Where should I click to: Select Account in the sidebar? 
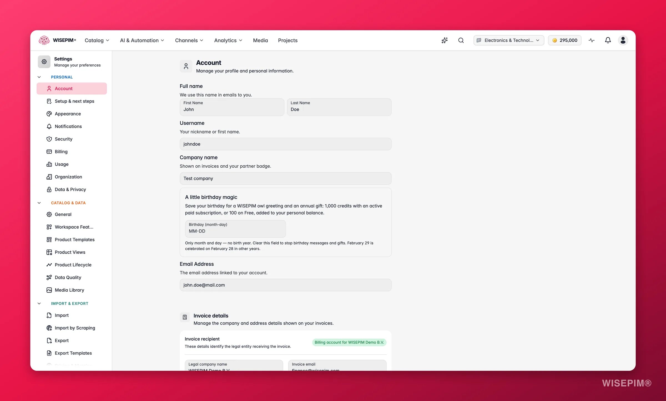[x=72, y=89]
